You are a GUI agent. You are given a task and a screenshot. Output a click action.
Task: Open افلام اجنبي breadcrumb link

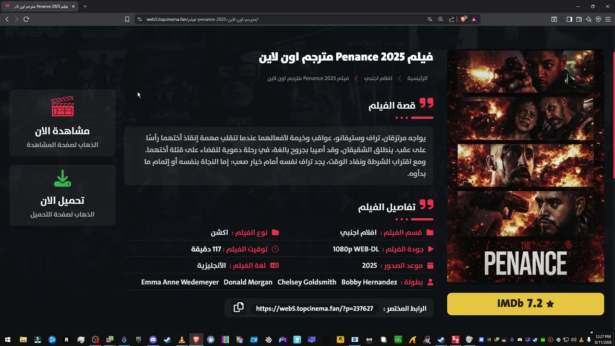tap(378, 78)
